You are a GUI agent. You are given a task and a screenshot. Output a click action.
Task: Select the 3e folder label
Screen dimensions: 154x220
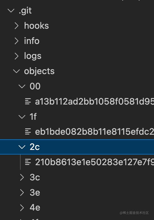click(x=35, y=192)
